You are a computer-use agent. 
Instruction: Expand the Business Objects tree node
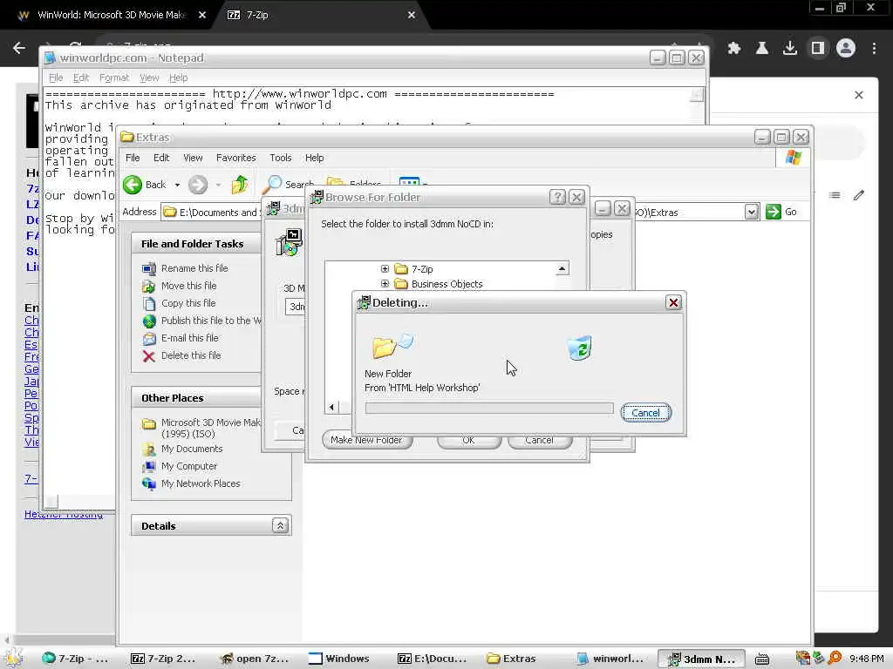click(x=385, y=283)
